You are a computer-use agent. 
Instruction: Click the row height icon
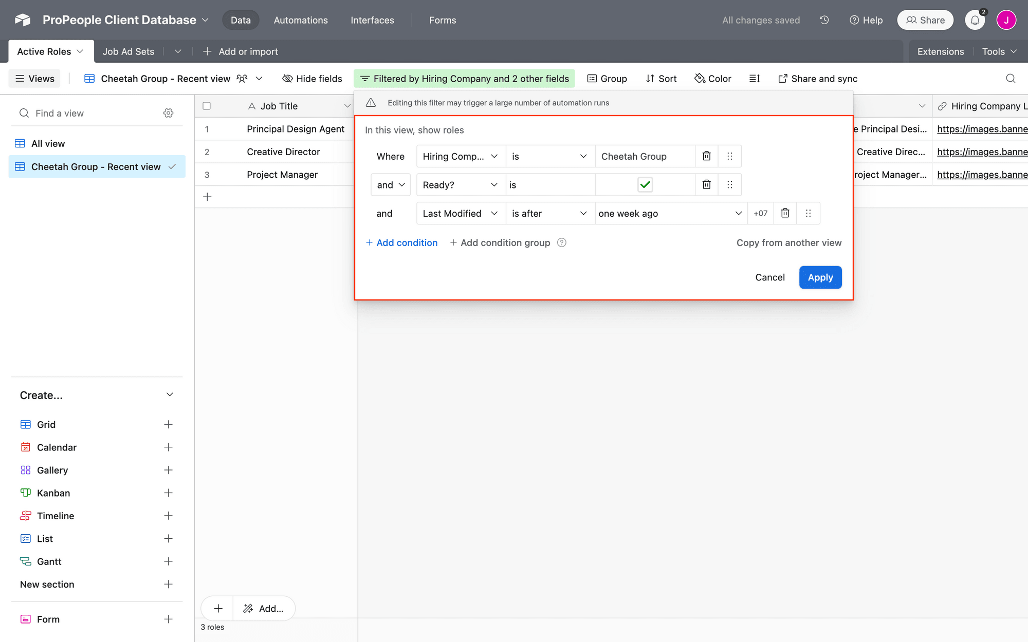(x=754, y=79)
